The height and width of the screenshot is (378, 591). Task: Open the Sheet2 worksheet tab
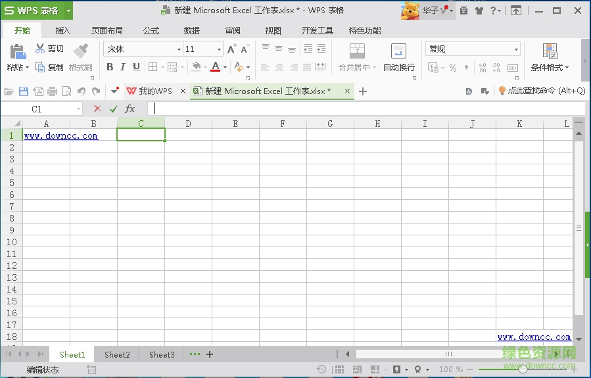click(x=117, y=354)
